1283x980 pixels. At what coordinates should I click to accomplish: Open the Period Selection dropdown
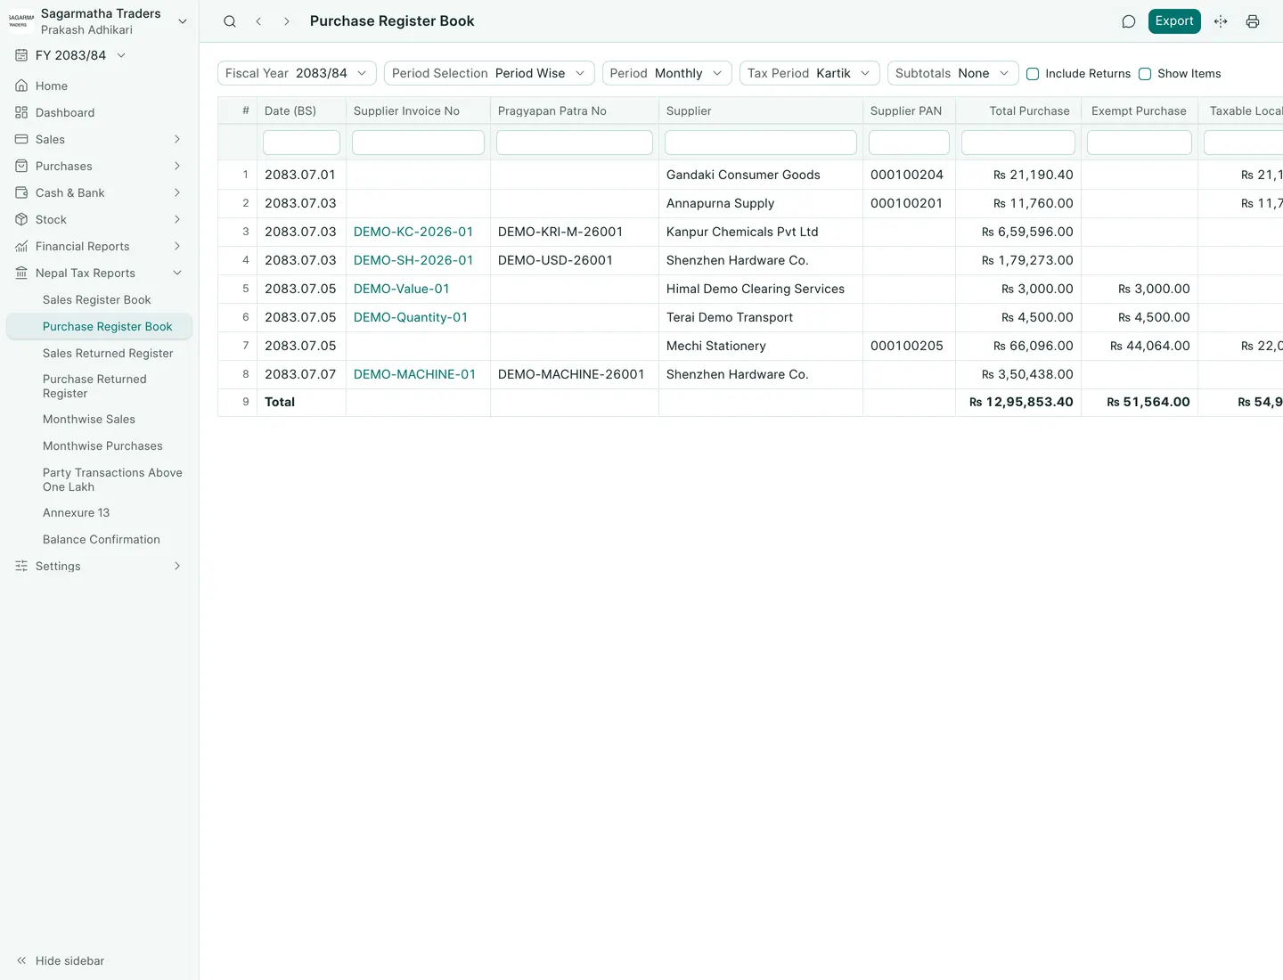pos(489,73)
